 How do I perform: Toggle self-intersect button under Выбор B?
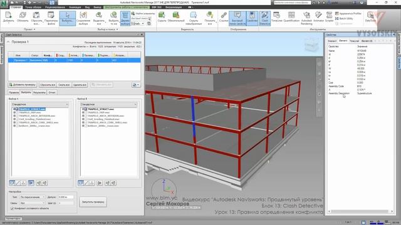(100, 183)
